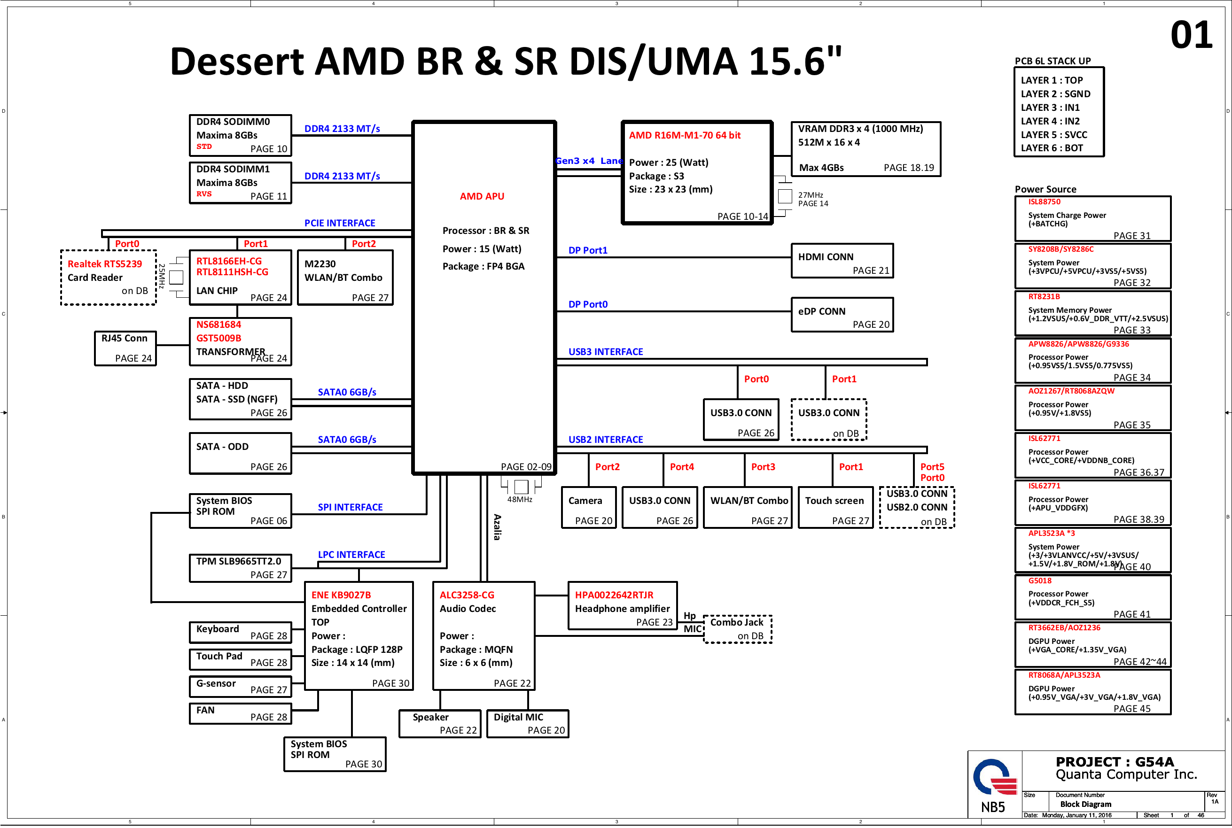Click the USB3 INTERFACE label
This screenshot has width=1232, height=828.
[606, 352]
